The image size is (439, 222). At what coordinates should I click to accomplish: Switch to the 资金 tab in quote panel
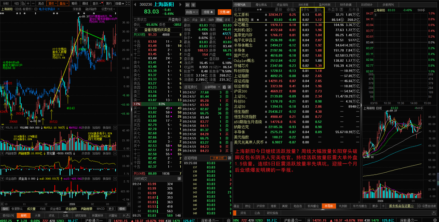(195, 20)
